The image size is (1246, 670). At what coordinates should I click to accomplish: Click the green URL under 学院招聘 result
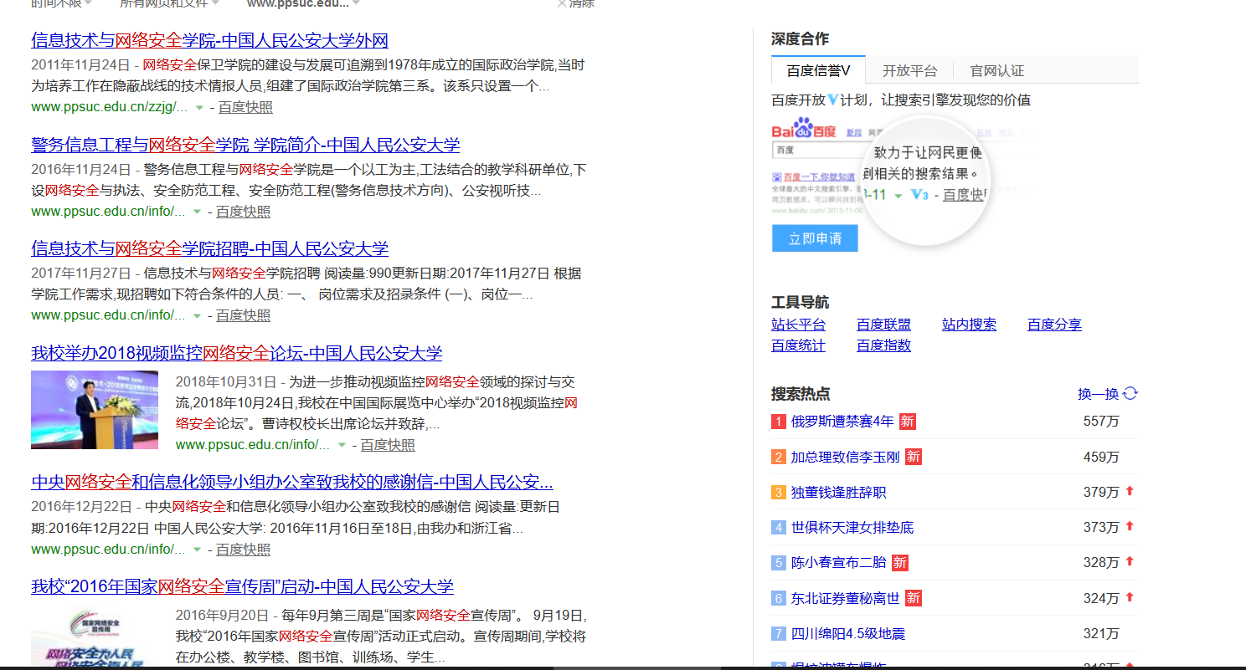[x=108, y=315]
